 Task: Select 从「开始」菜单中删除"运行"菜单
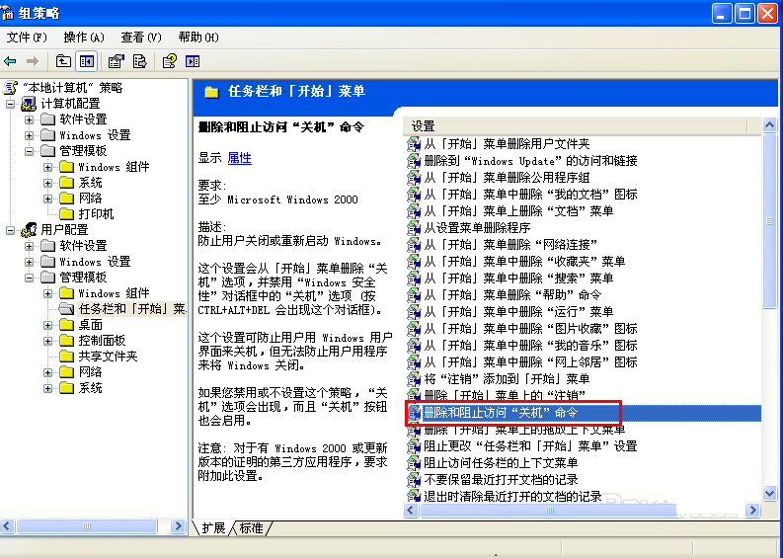(518, 312)
